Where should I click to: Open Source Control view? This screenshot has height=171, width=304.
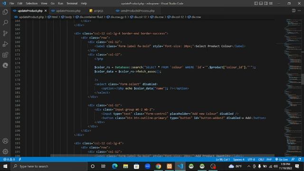pyautogui.click(x=5, y=33)
